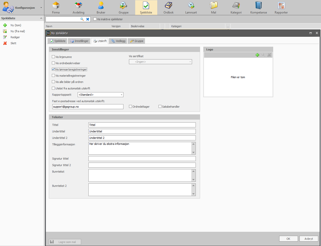This screenshot has height=246, width=321.
Task: Select the Lønnsart clock icon
Action: point(191,5)
